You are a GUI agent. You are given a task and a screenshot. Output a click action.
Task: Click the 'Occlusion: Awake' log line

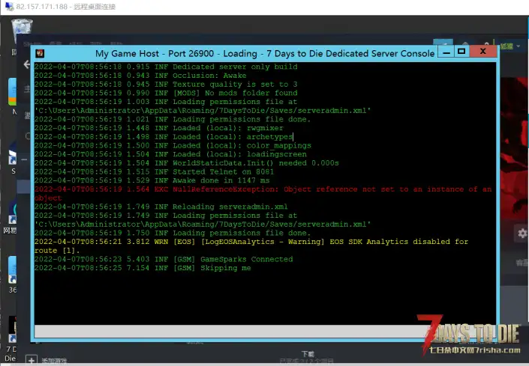[x=140, y=76]
